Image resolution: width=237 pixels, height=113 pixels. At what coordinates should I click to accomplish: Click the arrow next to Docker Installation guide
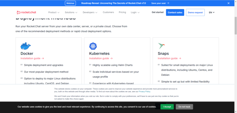43,58
